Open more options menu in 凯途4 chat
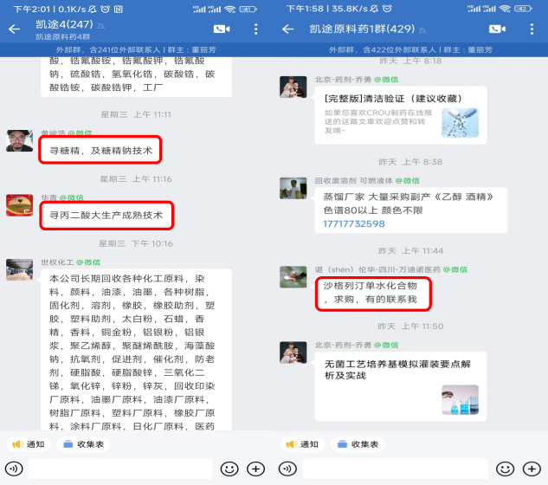Viewport: 548px width, 485px height. 256,29
